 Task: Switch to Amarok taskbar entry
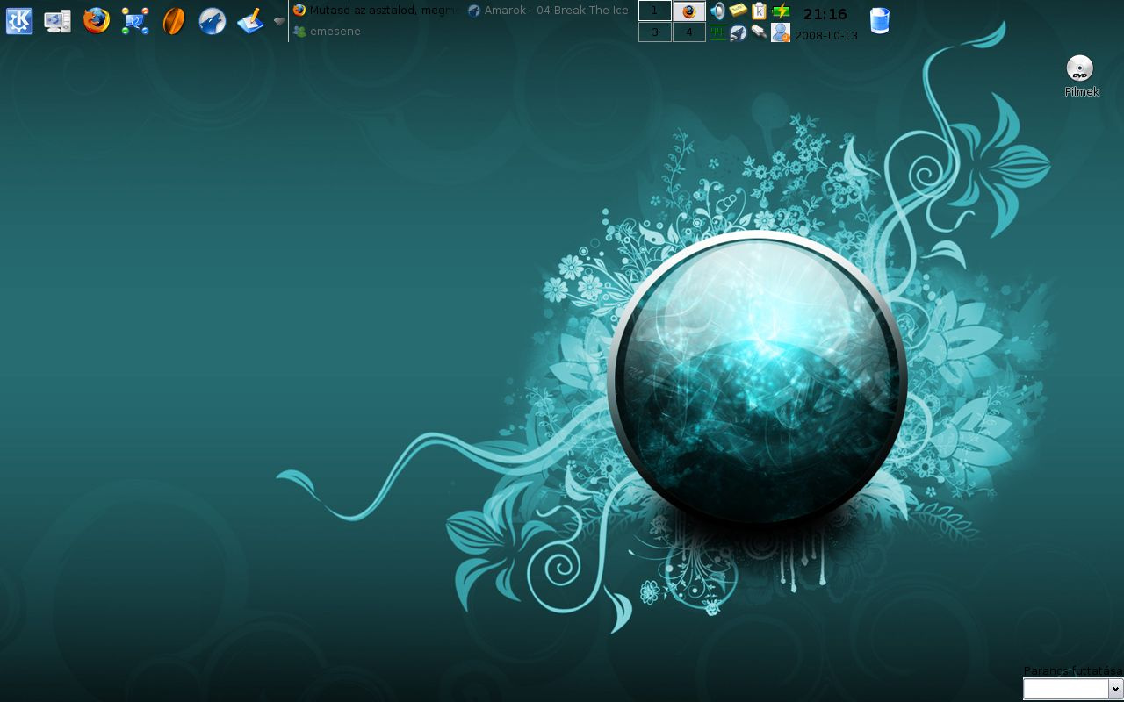(548, 11)
